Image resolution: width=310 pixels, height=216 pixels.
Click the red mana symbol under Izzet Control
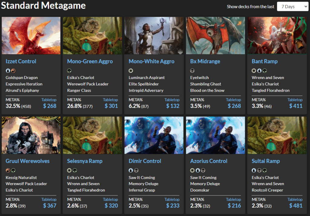click(x=13, y=71)
